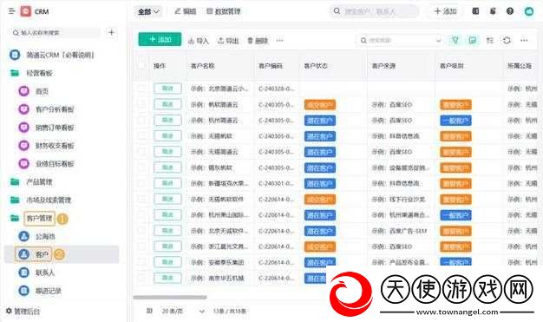Click the 编辑 item in the top bar

(186, 11)
